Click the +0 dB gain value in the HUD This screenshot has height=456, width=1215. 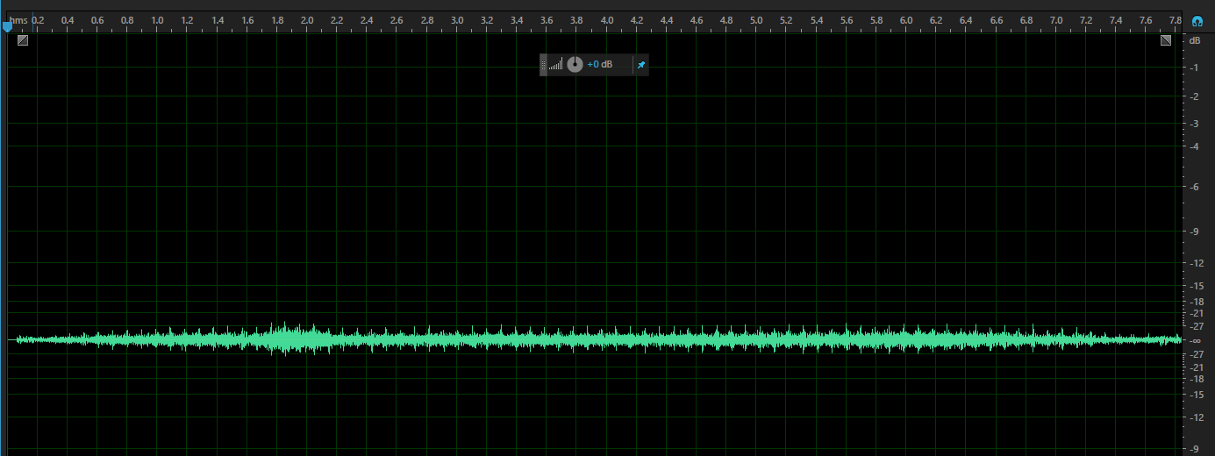click(x=600, y=65)
